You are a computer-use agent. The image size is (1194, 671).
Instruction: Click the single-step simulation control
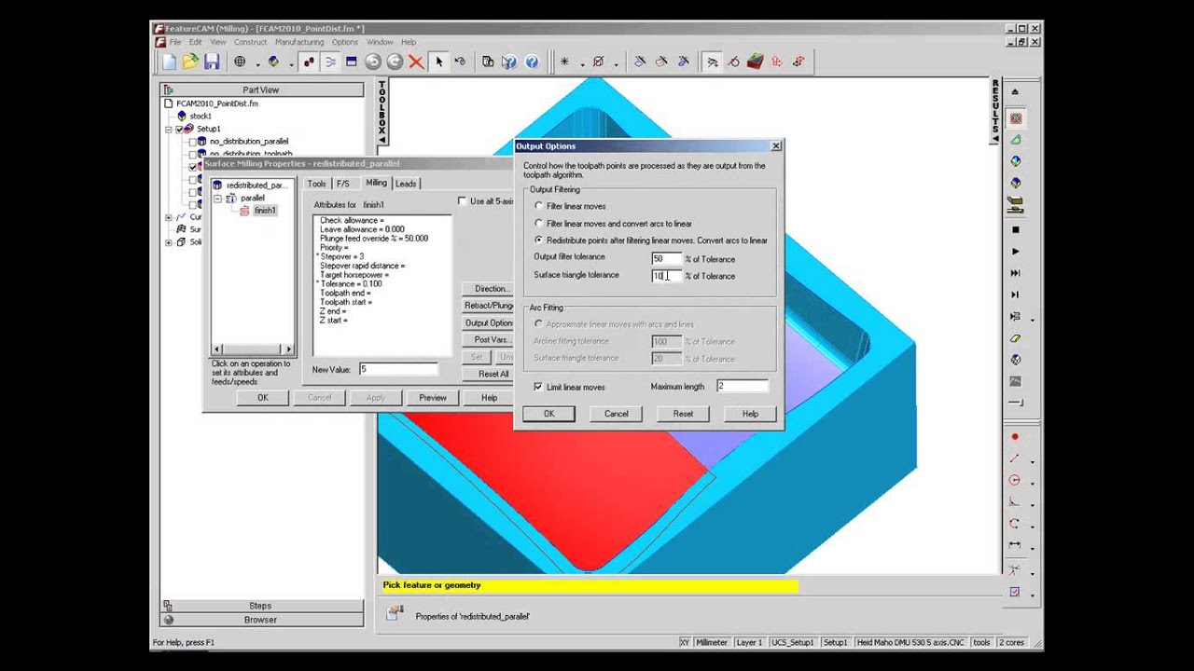[x=1016, y=294]
